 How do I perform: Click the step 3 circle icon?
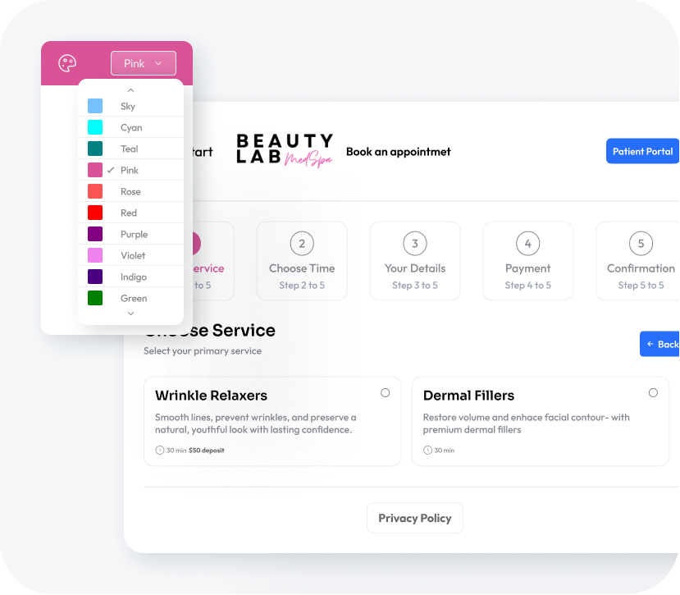coord(415,244)
